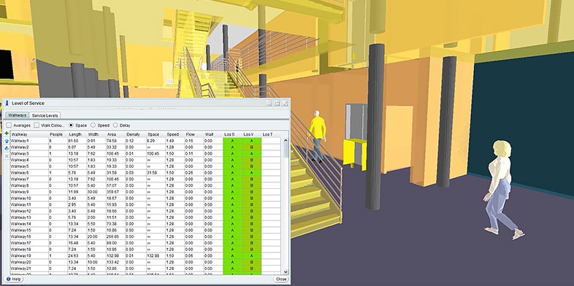Click the green plus add walkway icon
The image size is (574, 286).
[x=7, y=134]
